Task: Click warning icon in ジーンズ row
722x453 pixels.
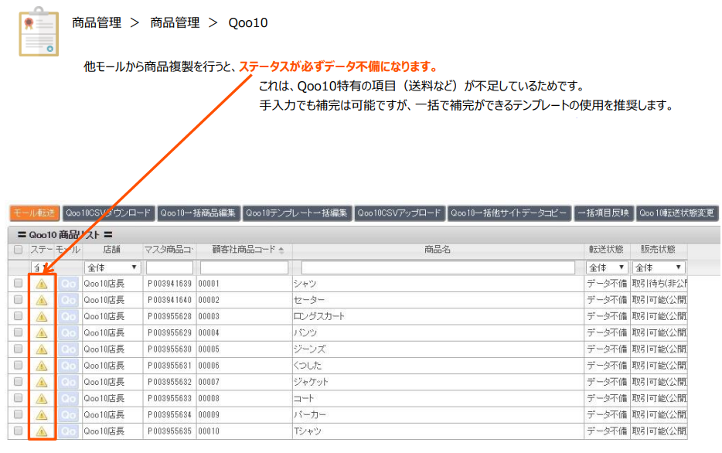Action: tap(42, 349)
